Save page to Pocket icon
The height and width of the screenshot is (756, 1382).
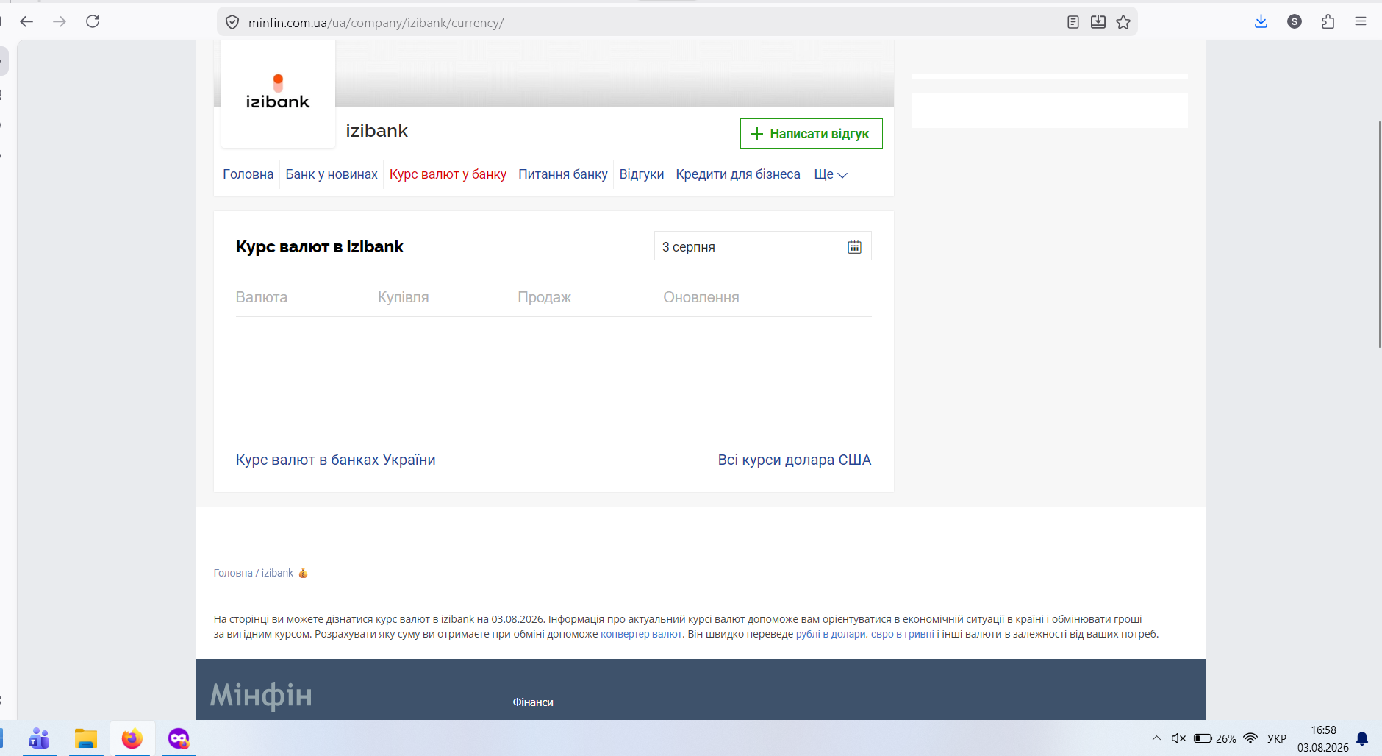pos(1098,22)
